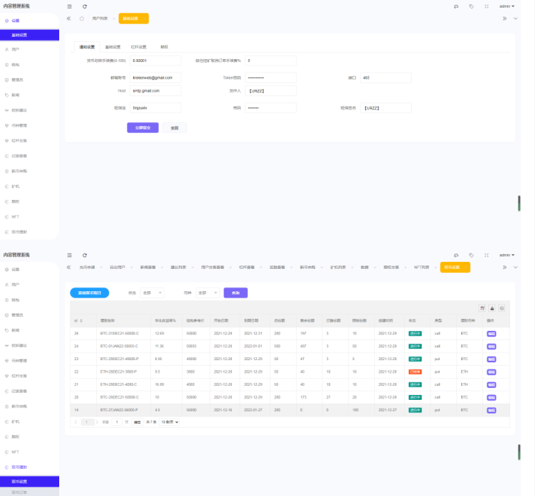Open the page-size dropdown in table pagination

[171, 422]
